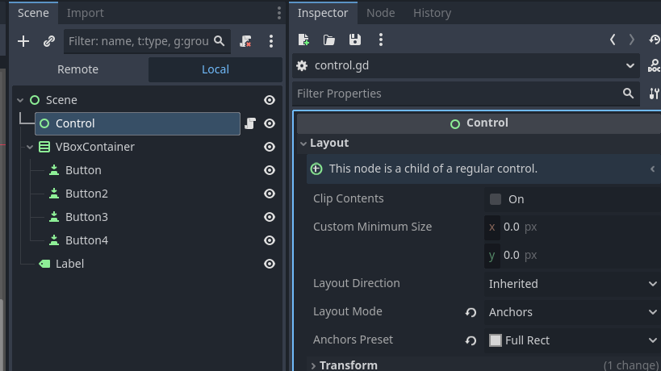
Task: Switch to the Import tab
Action: tap(86, 13)
